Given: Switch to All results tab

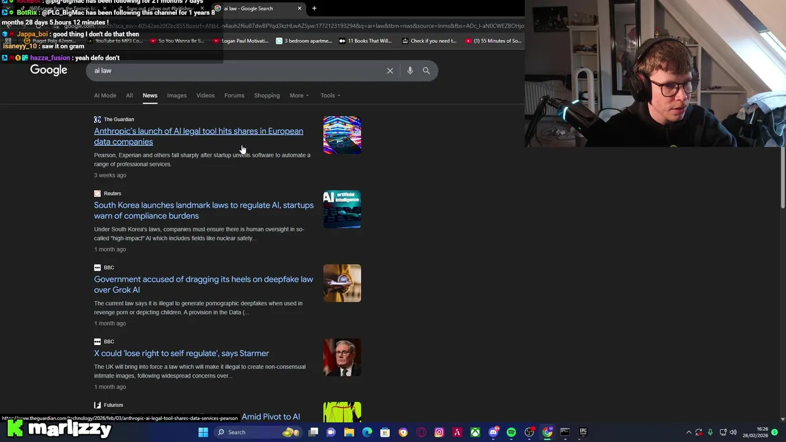Looking at the screenshot, I should pyautogui.click(x=129, y=95).
